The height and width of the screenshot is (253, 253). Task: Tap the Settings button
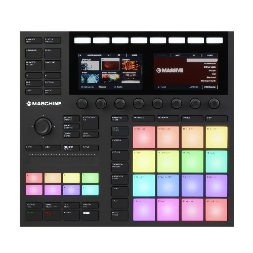click(x=53, y=83)
